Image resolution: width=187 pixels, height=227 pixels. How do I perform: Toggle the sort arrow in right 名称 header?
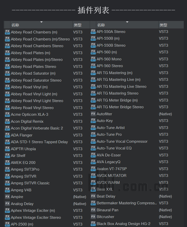[x=127, y=22]
